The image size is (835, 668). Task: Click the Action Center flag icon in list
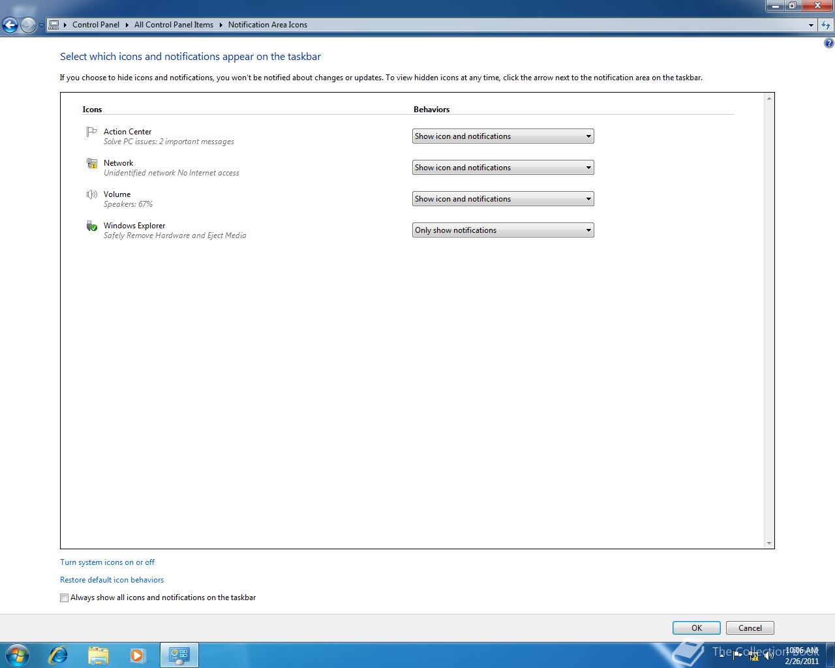[x=92, y=132]
